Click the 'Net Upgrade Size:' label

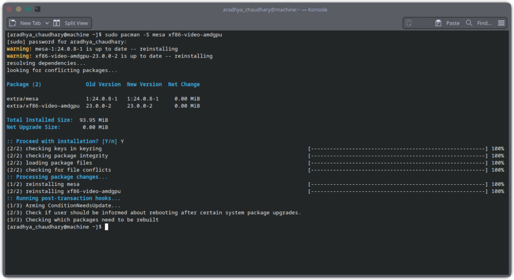34,127
